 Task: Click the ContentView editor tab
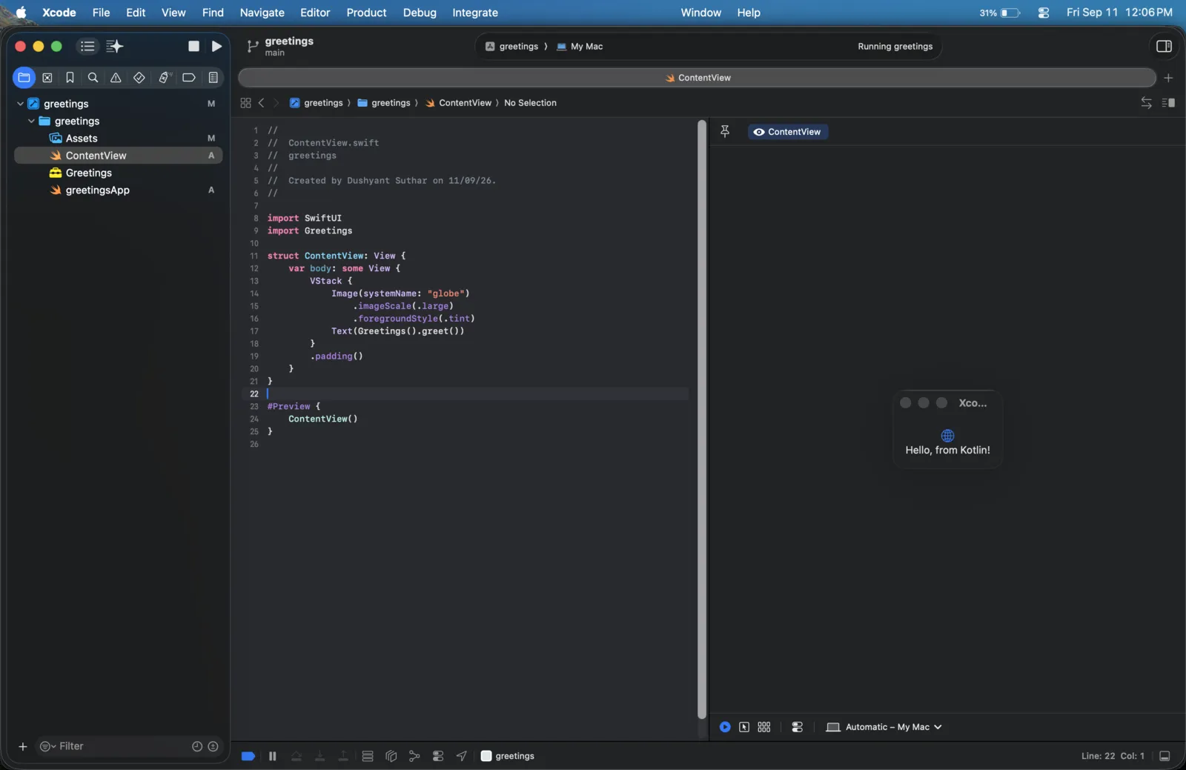pos(698,78)
